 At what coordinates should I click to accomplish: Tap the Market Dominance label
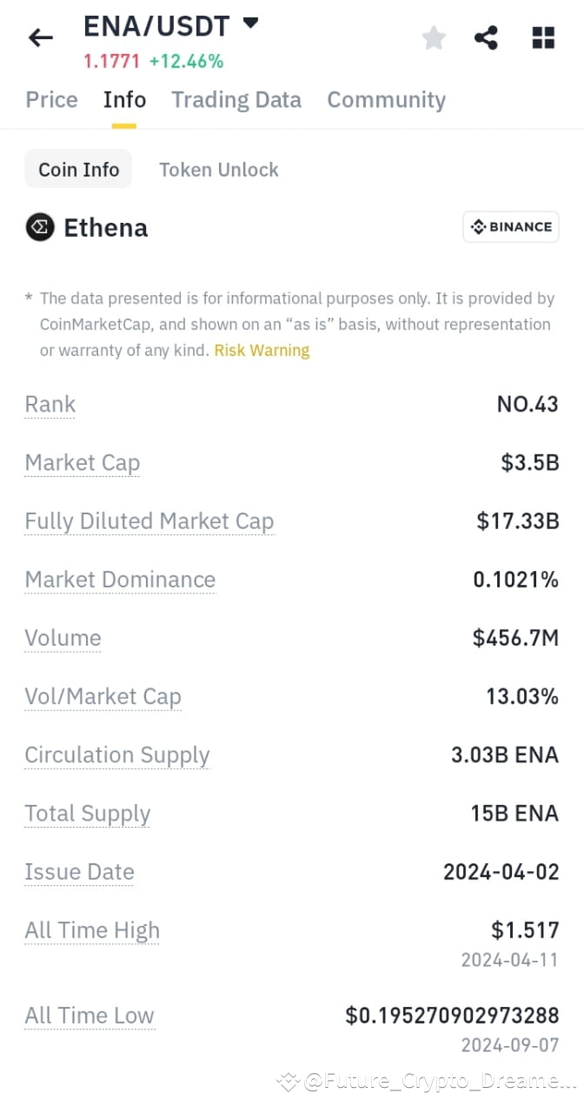click(120, 580)
